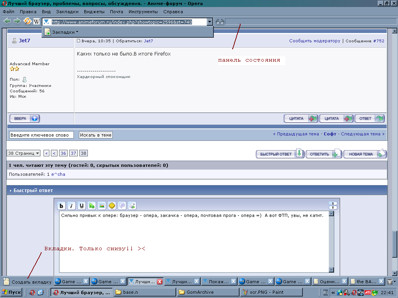Click the Reload page icon
The image size is (398, 298).
tap(28, 21)
